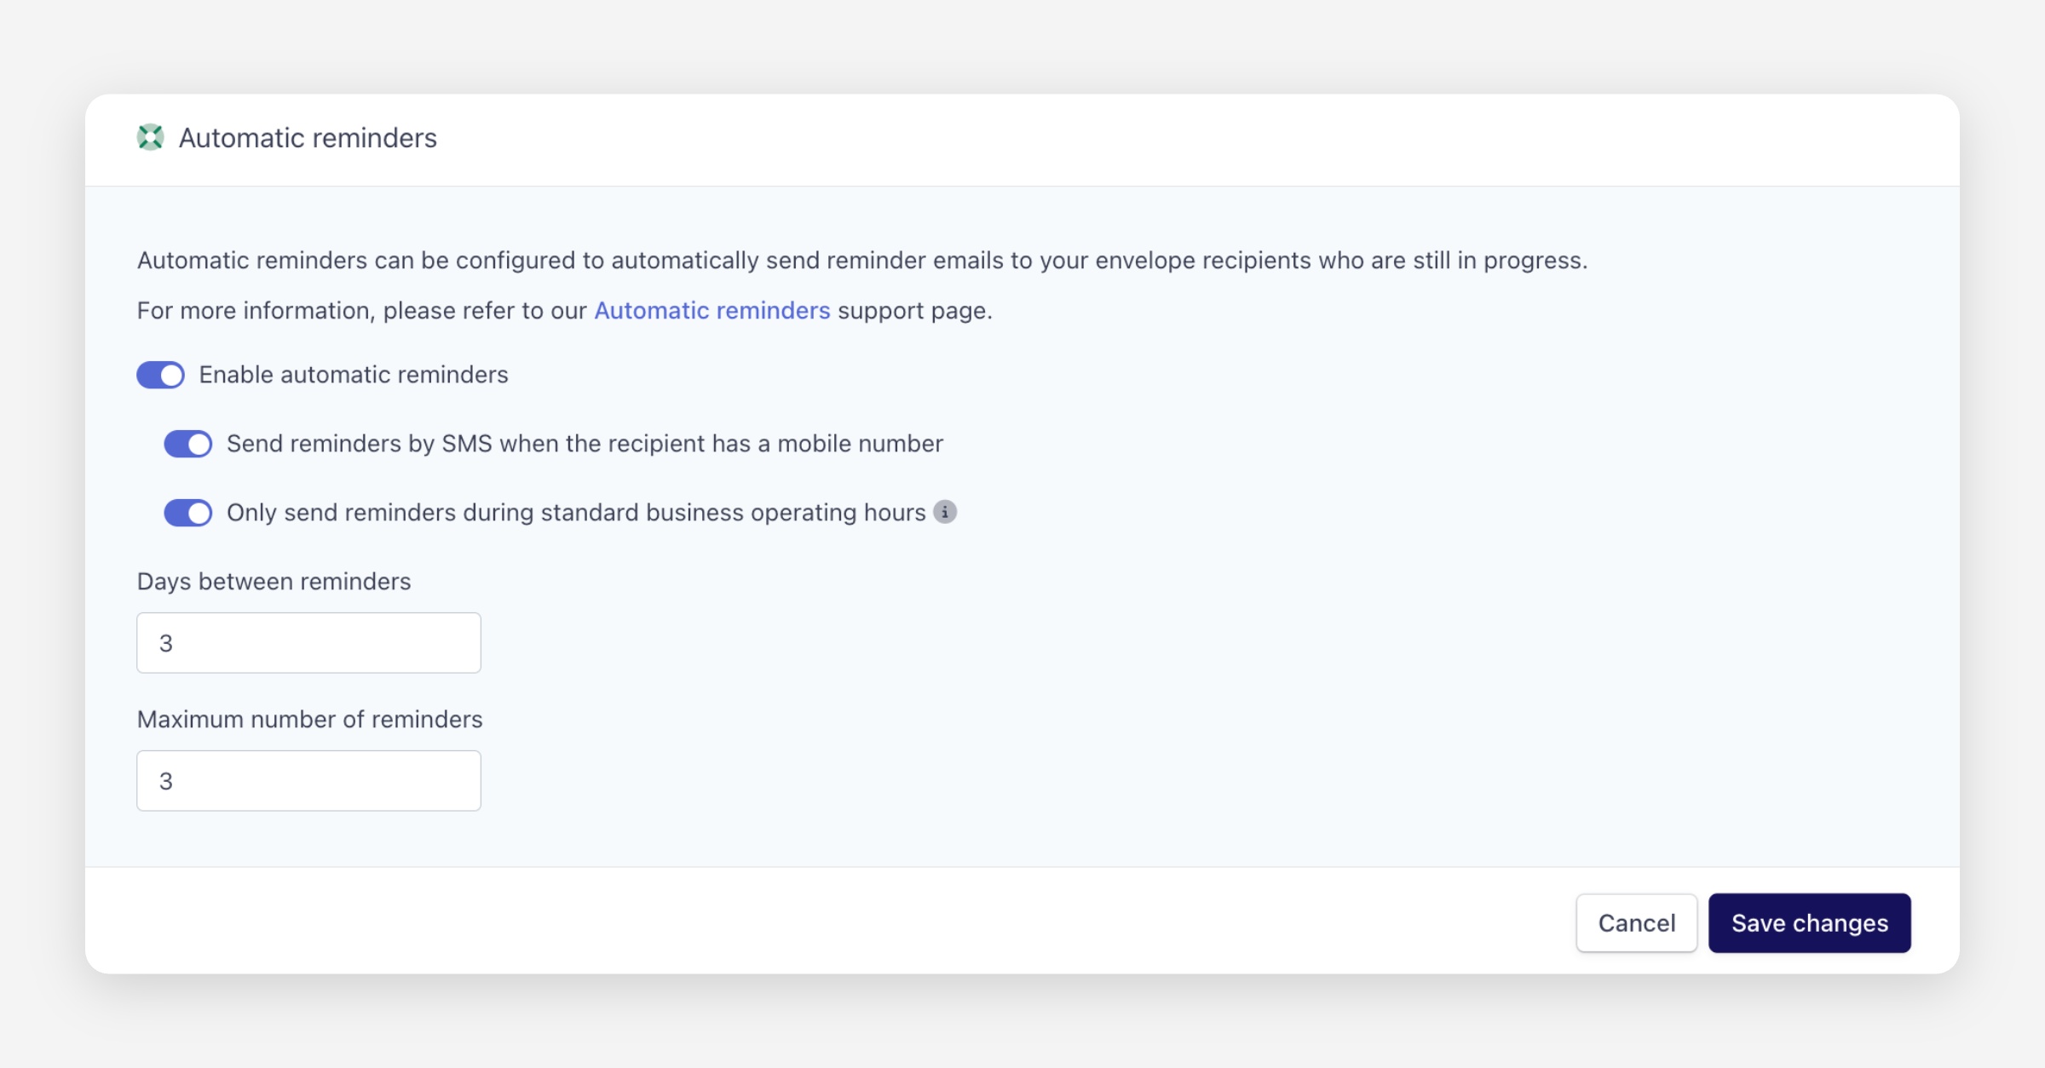Toggle the business operating hours switch

pyautogui.click(x=188, y=513)
